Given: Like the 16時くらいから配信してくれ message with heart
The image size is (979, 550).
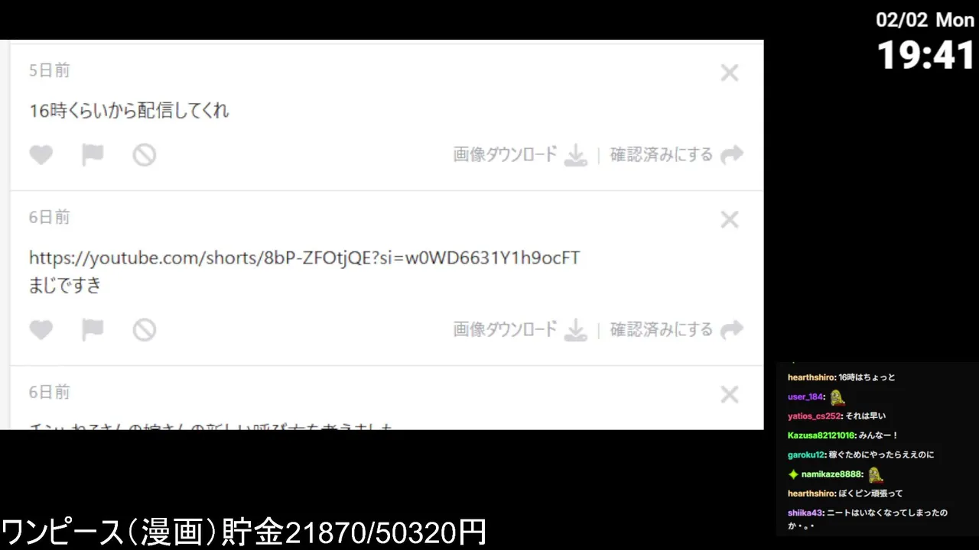Looking at the screenshot, I should pyautogui.click(x=41, y=155).
